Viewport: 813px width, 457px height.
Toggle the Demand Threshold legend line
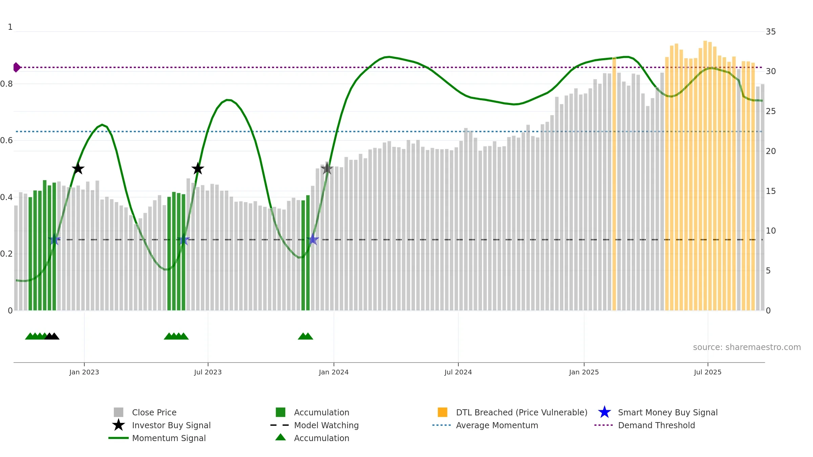(x=604, y=425)
